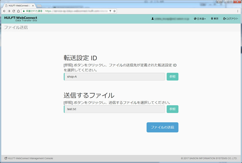Click ログアウト to log out
This screenshot has width=242, height=163.
coord(231,19)
